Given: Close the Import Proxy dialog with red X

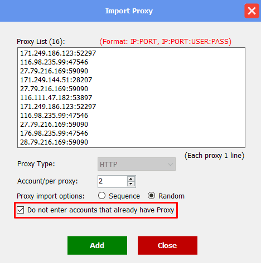Looking at the screenshot, I should click(x=252, y=11).
